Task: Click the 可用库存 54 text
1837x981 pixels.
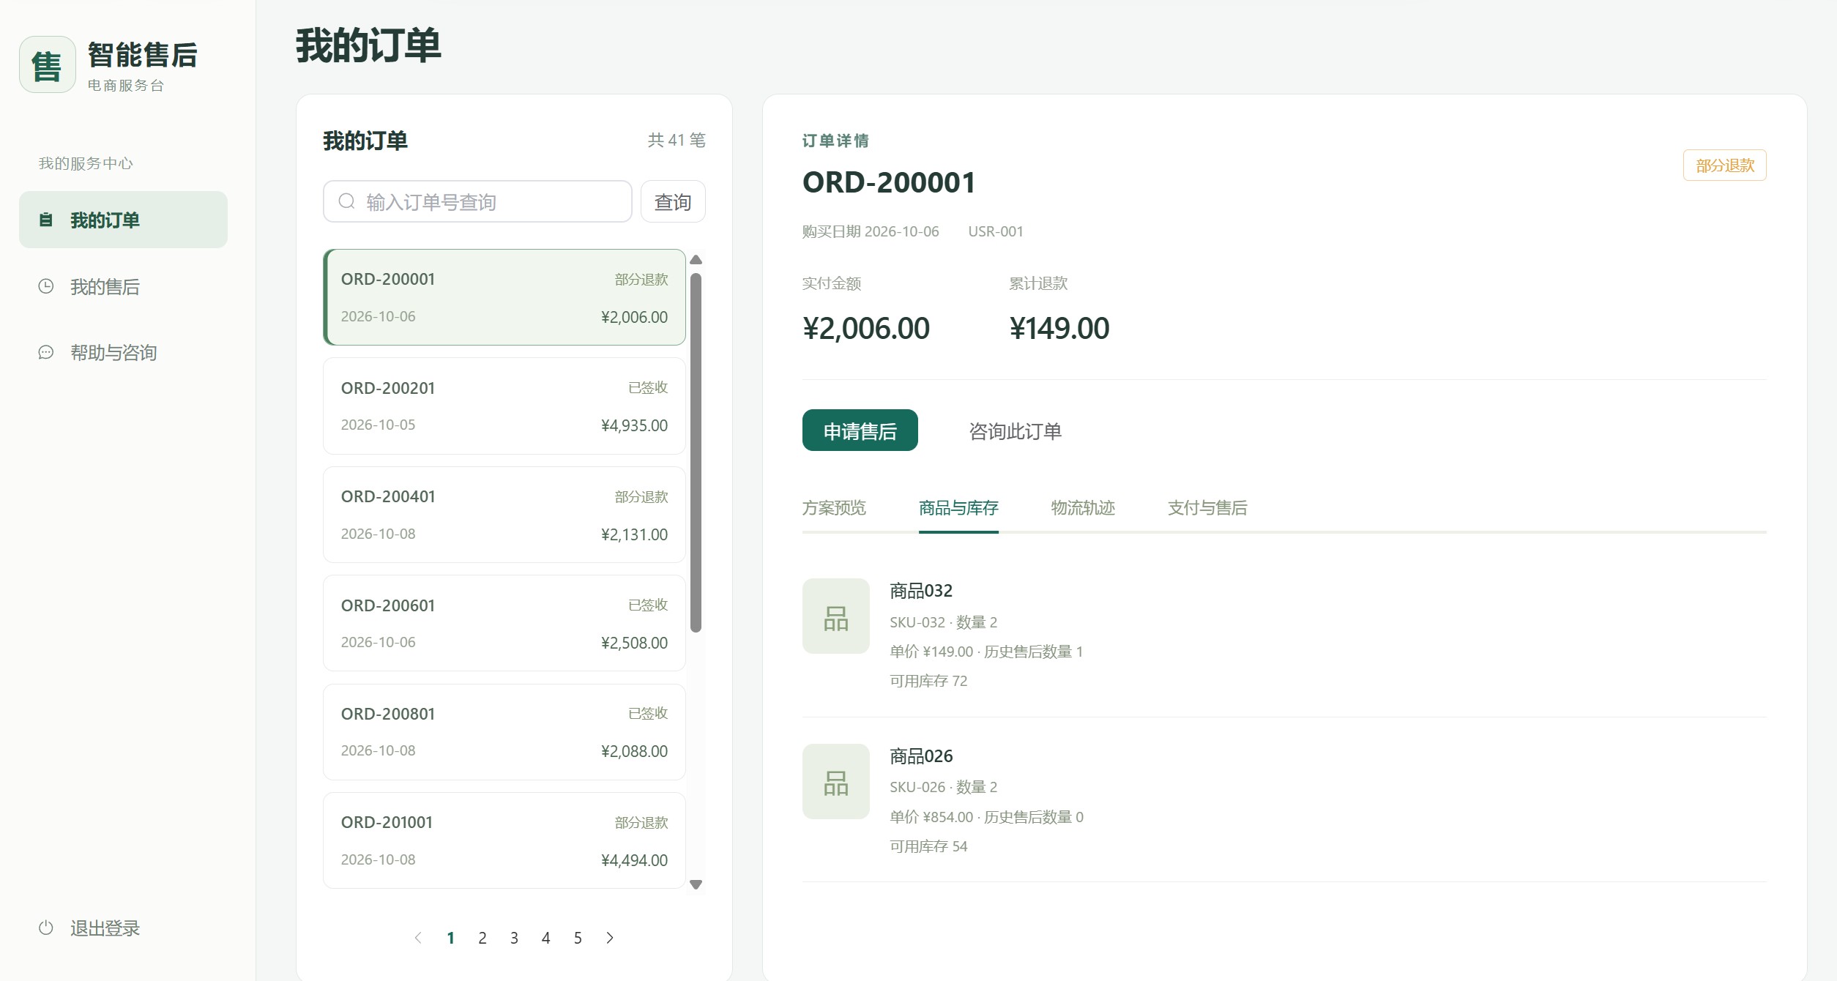Action: pyautogui.click(x=928, y=846)
